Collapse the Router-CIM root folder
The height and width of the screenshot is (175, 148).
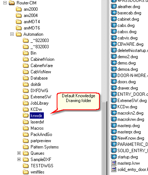[5, 3]
